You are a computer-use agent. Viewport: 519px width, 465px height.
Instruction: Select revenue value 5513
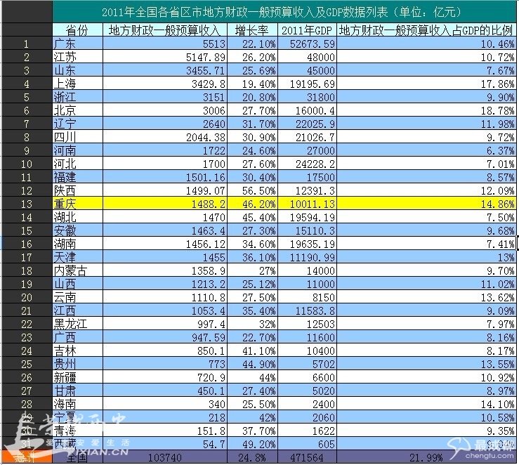tap(165, 44)
